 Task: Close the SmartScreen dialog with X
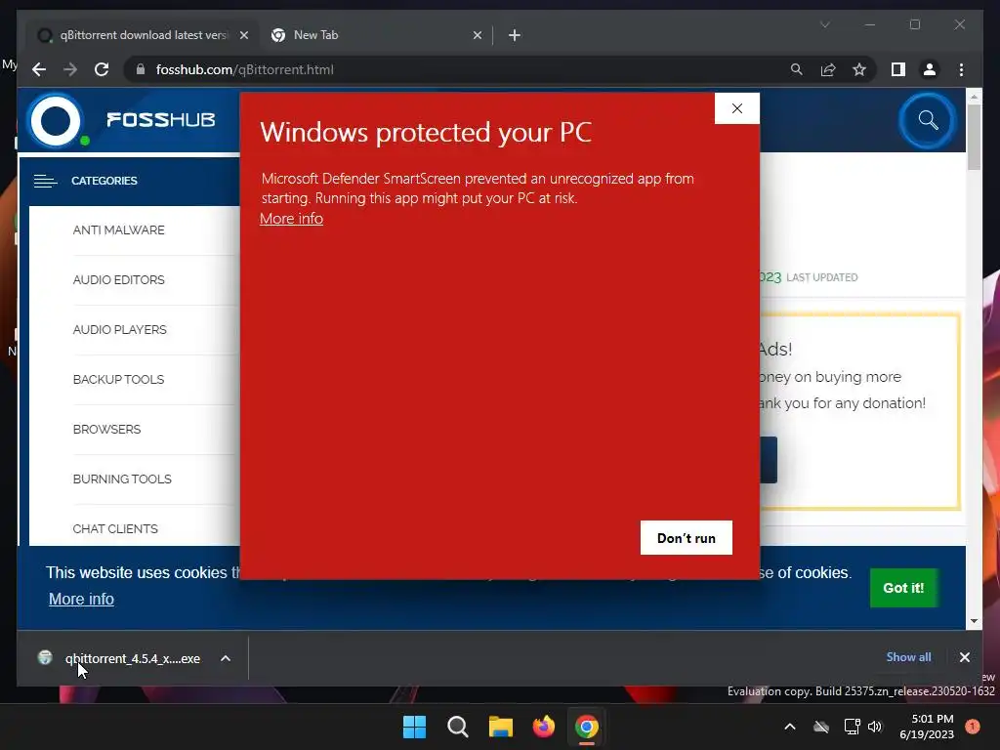(737, 108)
